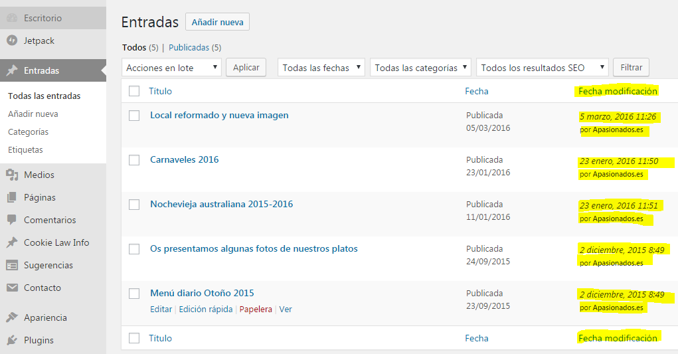
Task: Click the Contacto envelope icon
Action: 12,288
